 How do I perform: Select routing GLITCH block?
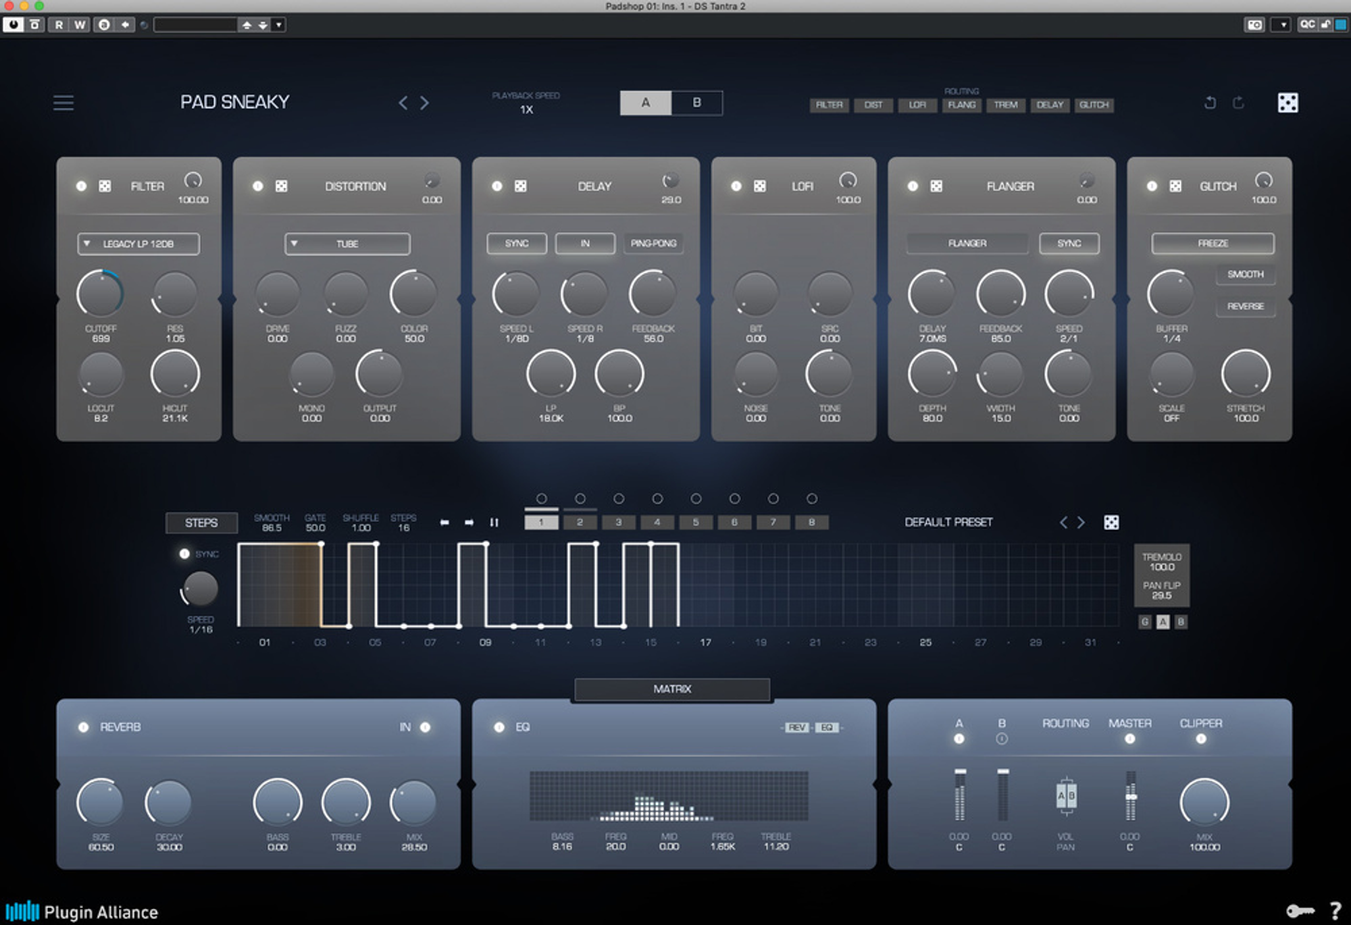pyautogui.click(x=1094, y=105)
